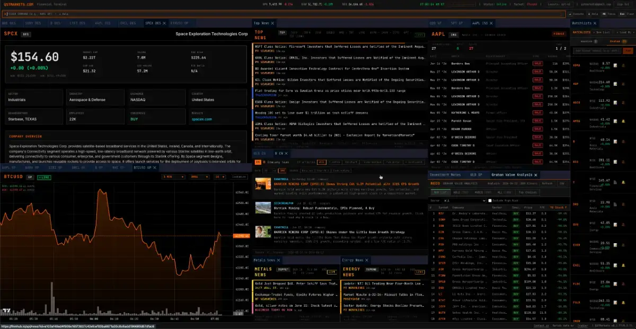The image size is (636, 329).
Task: Close the BTCUSD GP tab
Action: click(155, 167)
